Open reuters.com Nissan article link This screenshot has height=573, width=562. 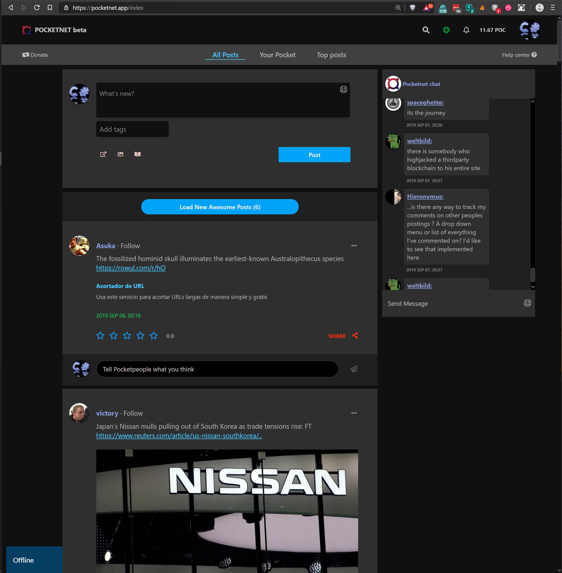pos(179,436)
